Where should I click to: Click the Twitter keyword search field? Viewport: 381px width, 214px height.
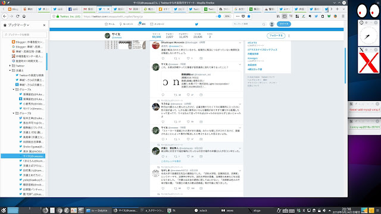tap(249, 24)
